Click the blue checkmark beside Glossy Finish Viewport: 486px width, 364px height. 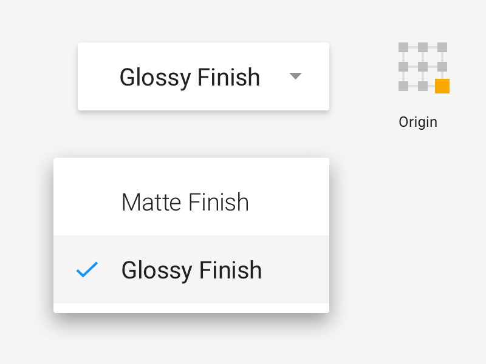point(87,269)
